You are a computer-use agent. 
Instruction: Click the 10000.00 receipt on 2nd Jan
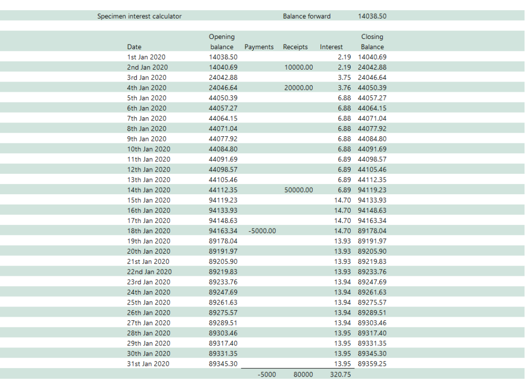298,67
